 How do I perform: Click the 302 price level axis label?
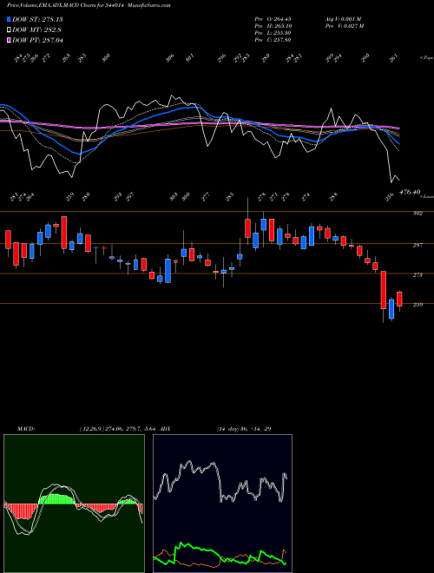418,213
